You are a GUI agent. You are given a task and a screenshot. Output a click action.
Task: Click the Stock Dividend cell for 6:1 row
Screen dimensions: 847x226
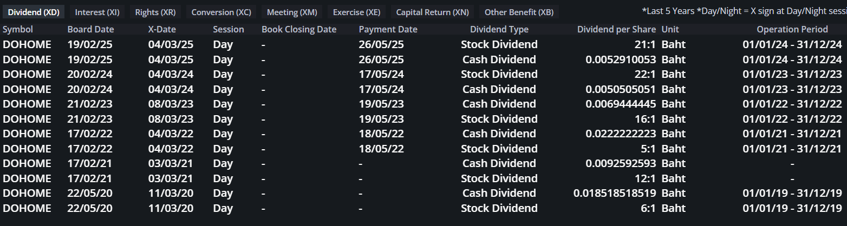click(499, 208)
